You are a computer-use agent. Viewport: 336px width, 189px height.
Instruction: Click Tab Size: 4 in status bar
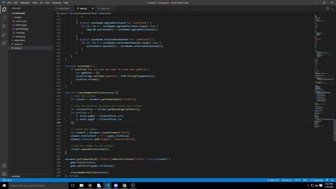point(287,180)
